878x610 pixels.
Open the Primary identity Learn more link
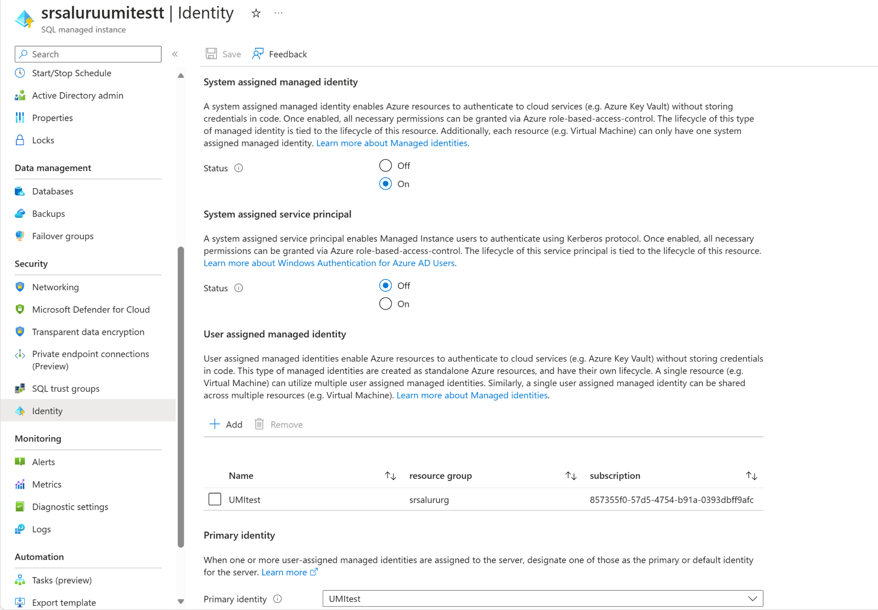coord(289,572)
